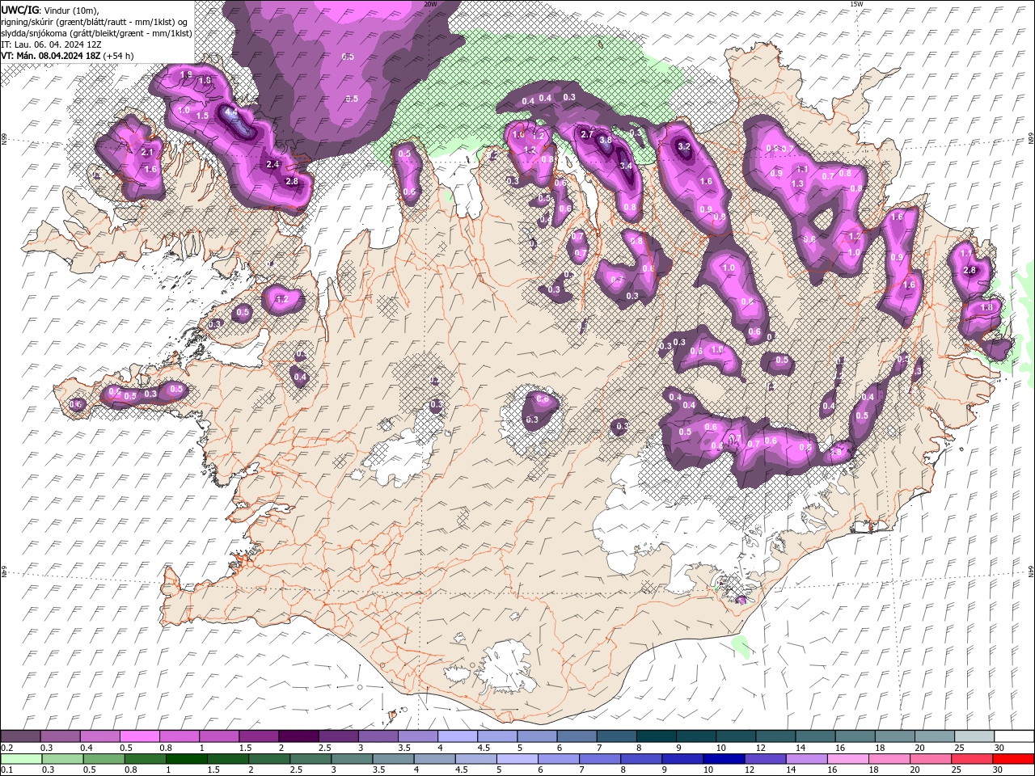Click the 30 label of the lower legend row

pyautogui.click(x=998, y=770)
